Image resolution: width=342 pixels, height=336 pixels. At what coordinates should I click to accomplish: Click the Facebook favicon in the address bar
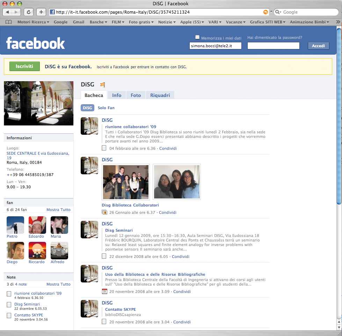click(x=52, y=12)
